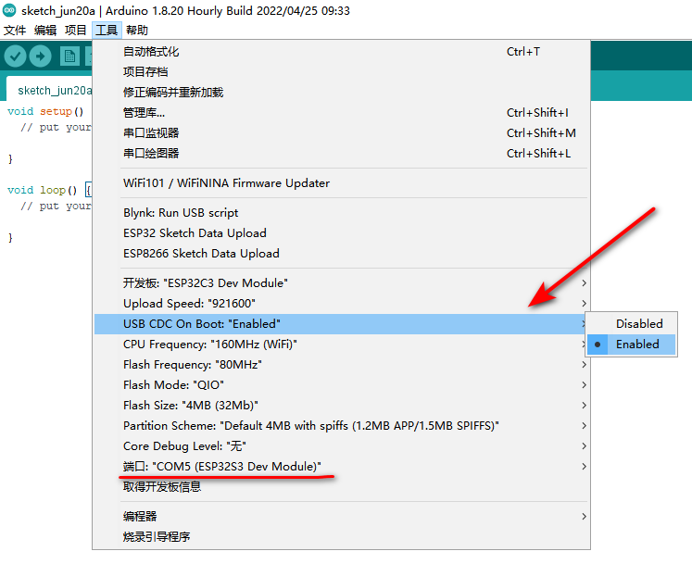
Task: Click the Verify checkmark toolbar icon
Action: pyautogui.click(x=16, y=56)
